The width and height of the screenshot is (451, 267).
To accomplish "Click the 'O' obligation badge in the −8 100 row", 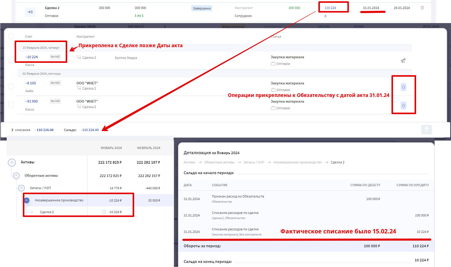I will (x=404, y=87).
